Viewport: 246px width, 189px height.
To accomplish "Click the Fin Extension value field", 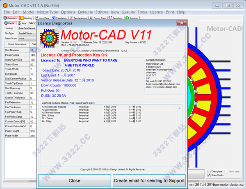I will 33,102.
